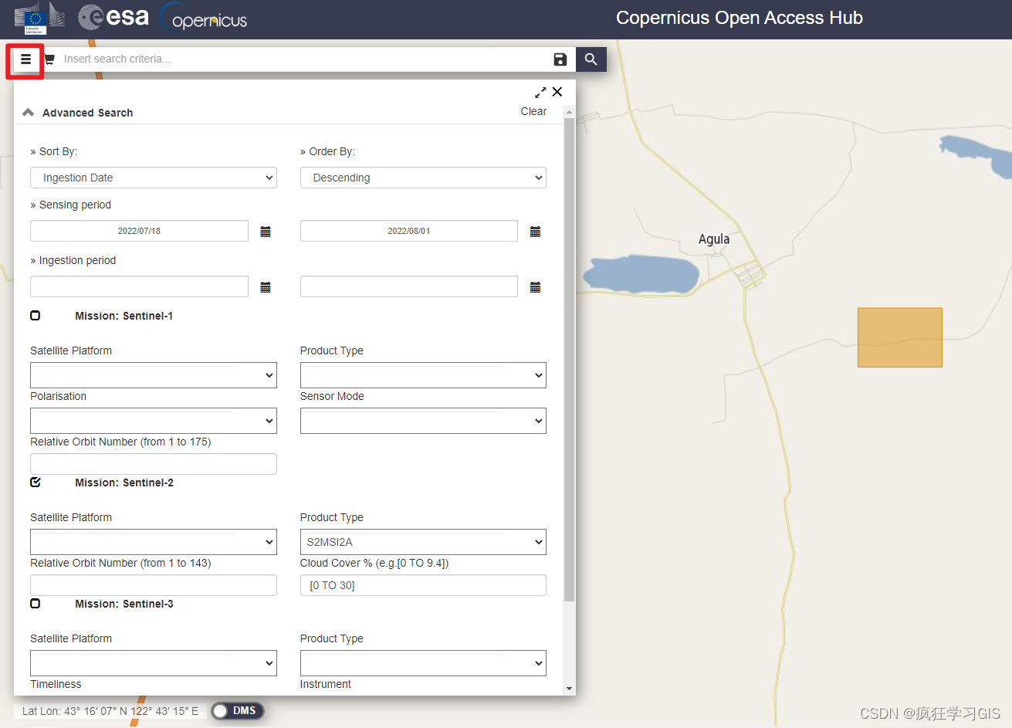The height and width of the screenshot is (728, 1012).
Task: Click the ingestion period end date field
Action: coord(409,286)
